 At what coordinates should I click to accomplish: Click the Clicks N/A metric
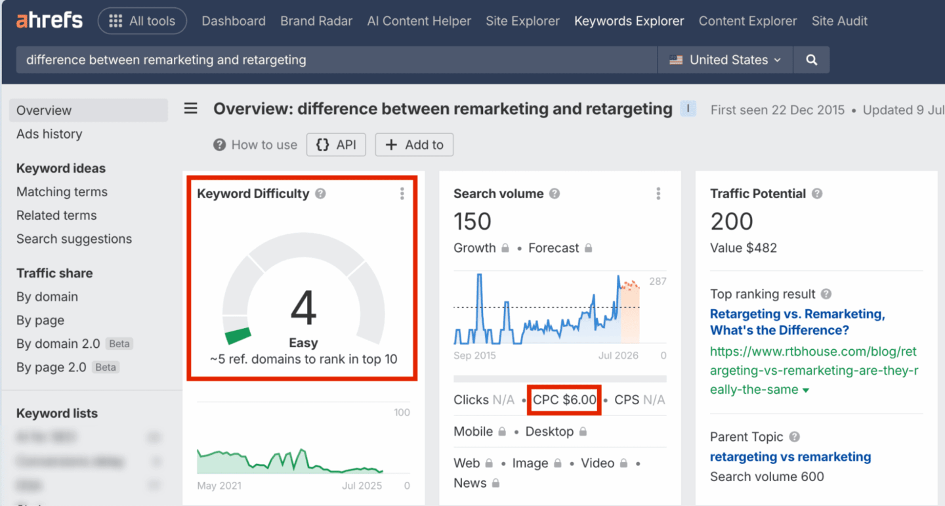[484, 400]
